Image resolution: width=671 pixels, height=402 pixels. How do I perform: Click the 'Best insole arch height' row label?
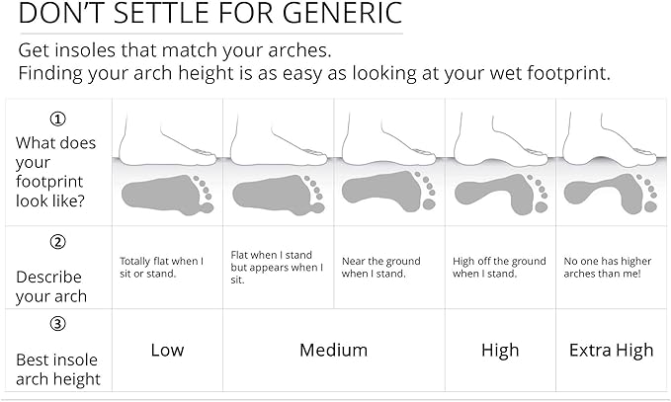(57, 369)
